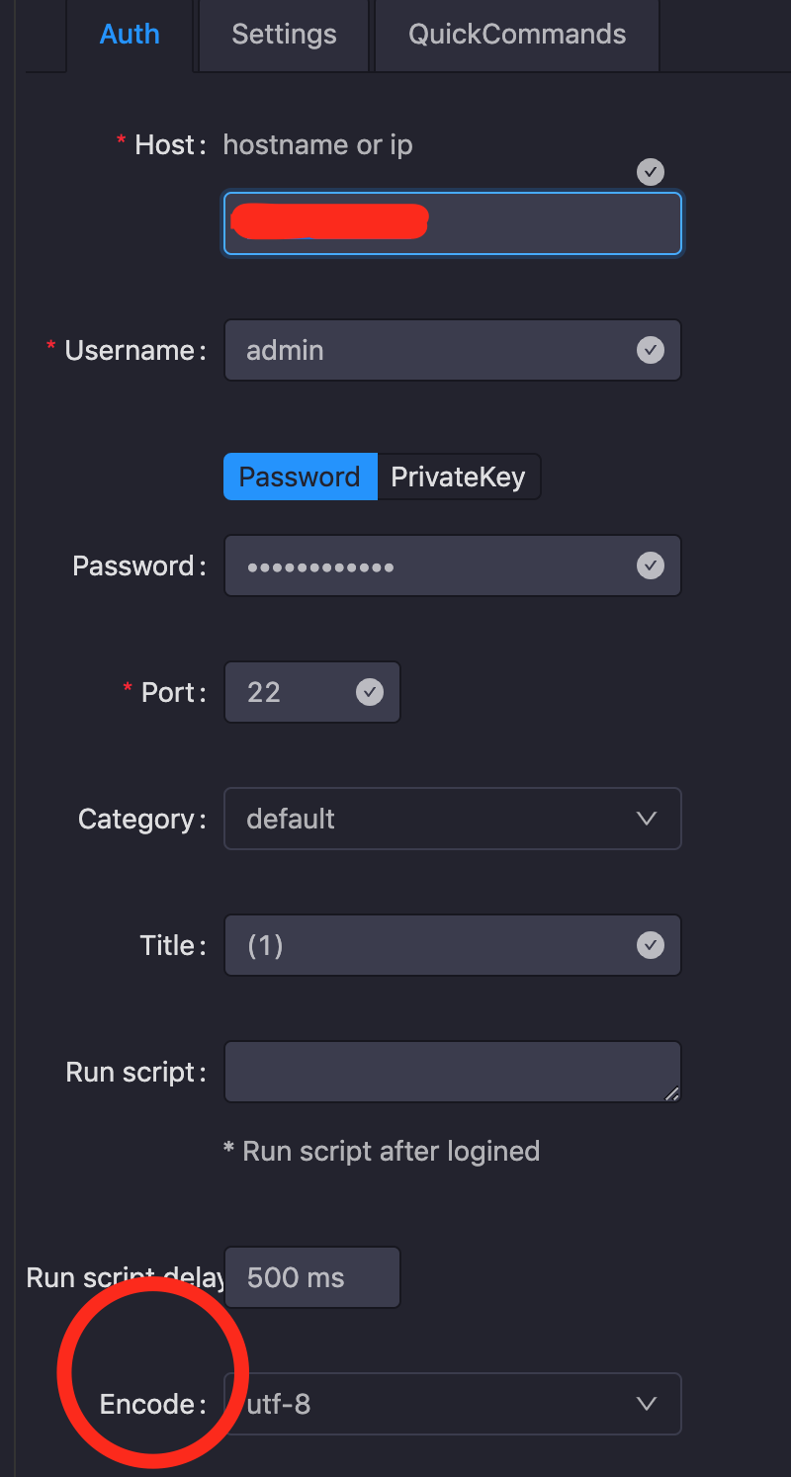Select the PrivateKey authentication option

(458, 477)
